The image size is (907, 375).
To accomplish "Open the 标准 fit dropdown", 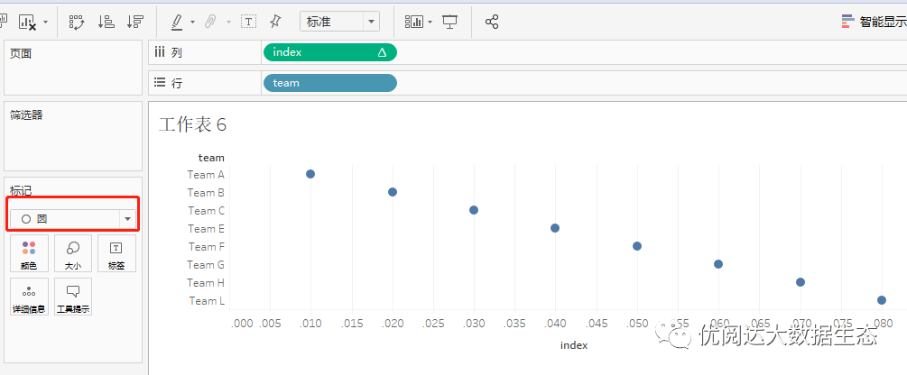I will 339,22.
